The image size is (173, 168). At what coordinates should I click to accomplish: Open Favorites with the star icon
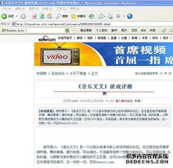tap(74, 16)
